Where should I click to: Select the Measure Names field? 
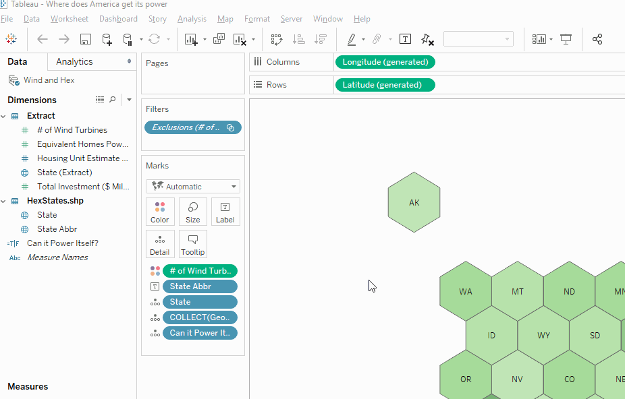pyautogui.click(x=57, y=257)
